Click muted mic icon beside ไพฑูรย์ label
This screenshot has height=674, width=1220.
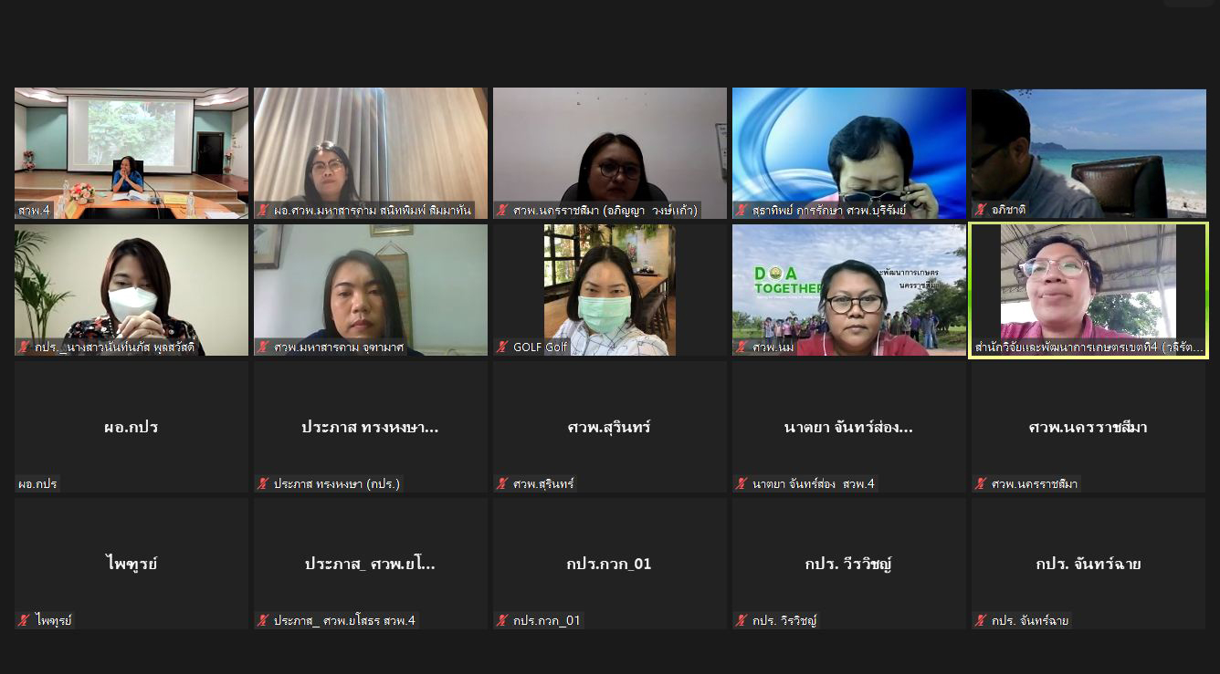[x=24, y=620]
